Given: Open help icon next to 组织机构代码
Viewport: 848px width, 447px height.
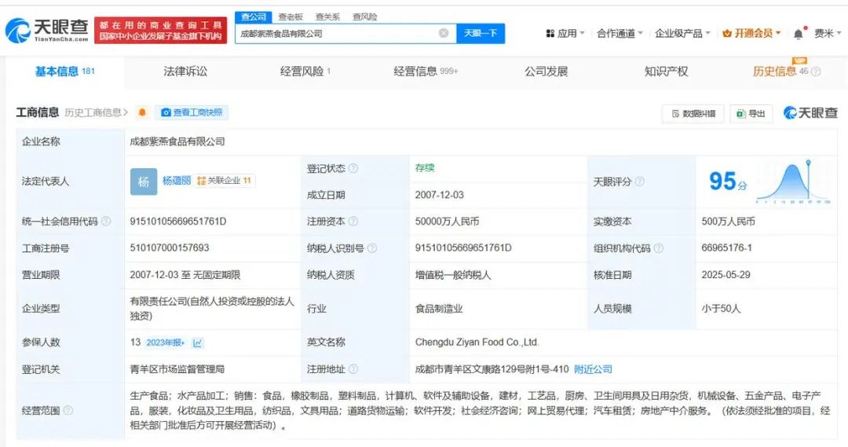Looking at the screenshot, I should point(658,248).
